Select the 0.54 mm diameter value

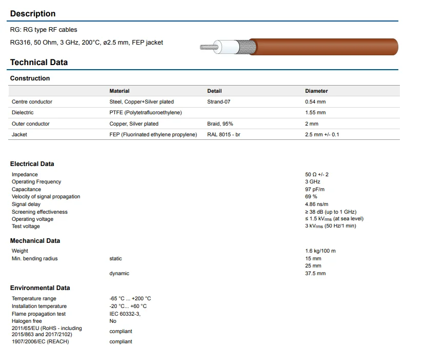tap(315, 101)
